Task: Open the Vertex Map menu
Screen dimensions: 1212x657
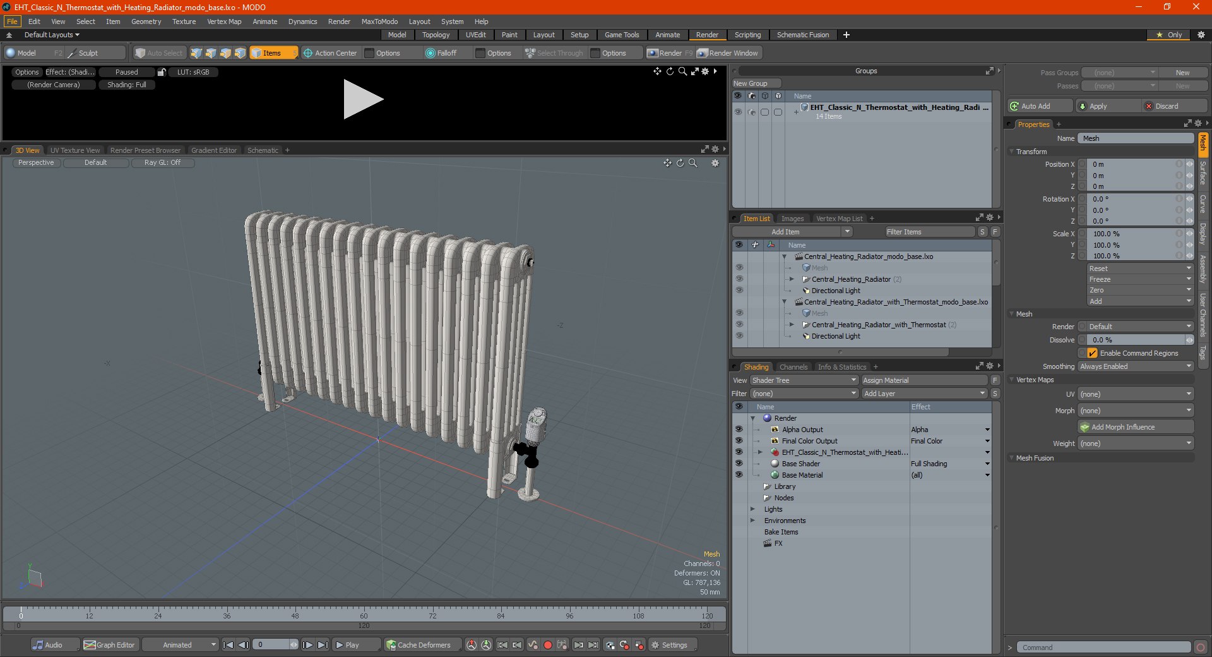Action: pyautogui.click(x=224, y=21)
